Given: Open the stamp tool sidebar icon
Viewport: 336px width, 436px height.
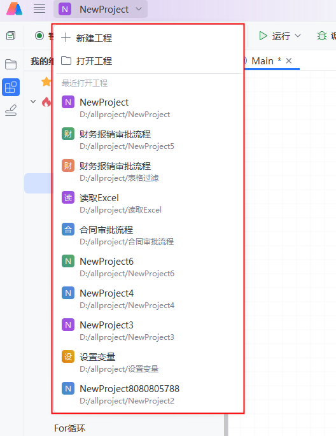Looking at the screenshot, I should point(11,110).
